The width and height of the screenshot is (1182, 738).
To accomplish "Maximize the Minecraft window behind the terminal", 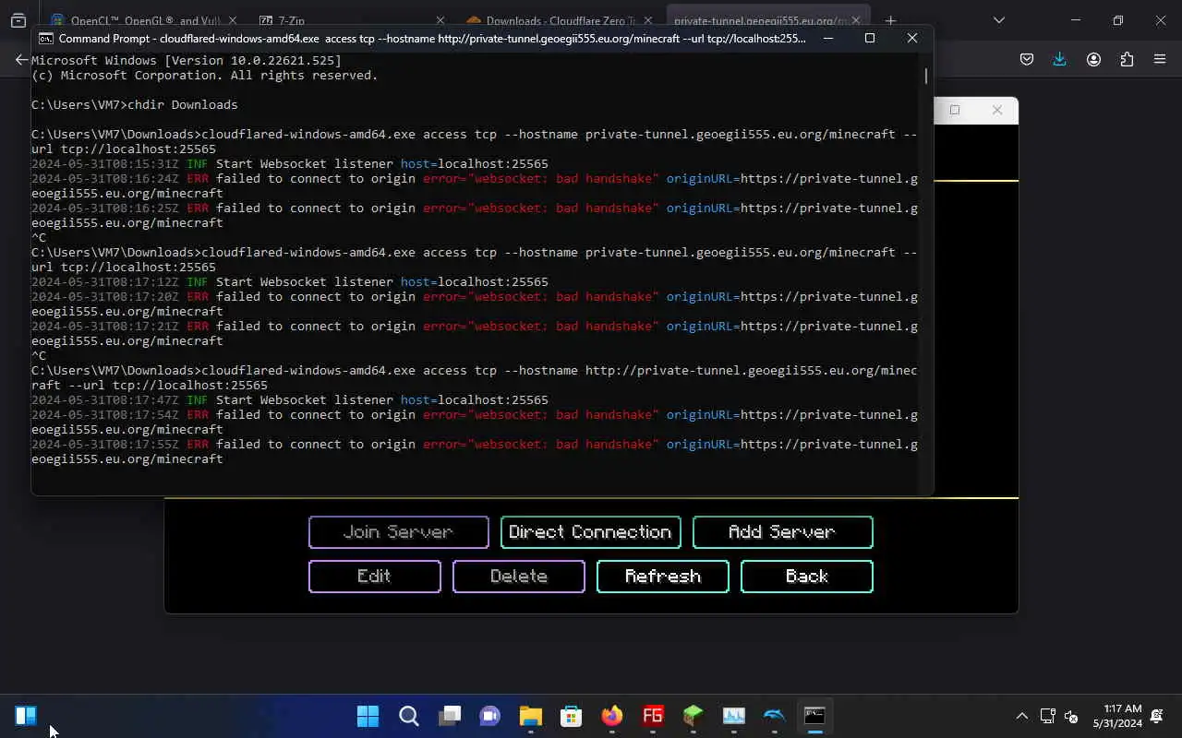I will point(955,110).
